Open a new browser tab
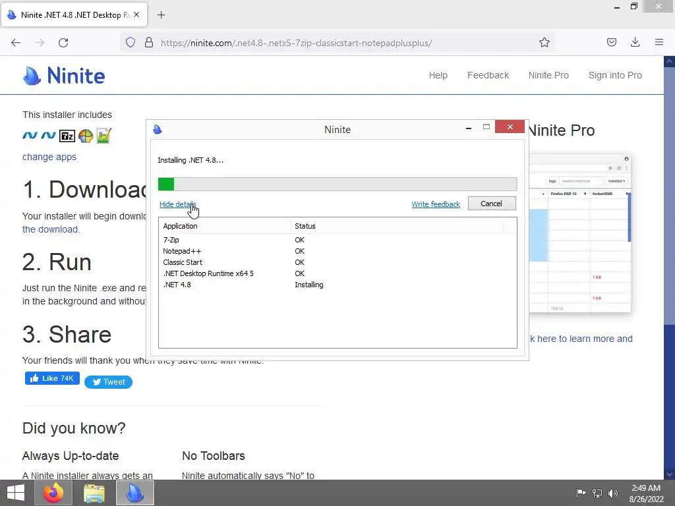675x506 pixels. point(161,15)
